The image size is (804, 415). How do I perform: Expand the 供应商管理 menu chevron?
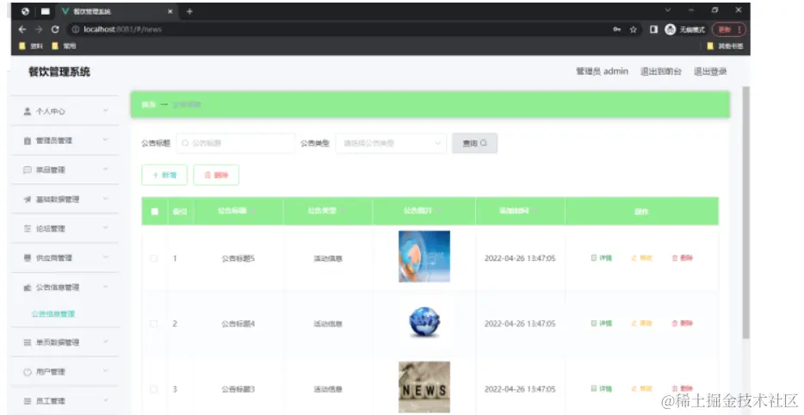tap(106, 257)
